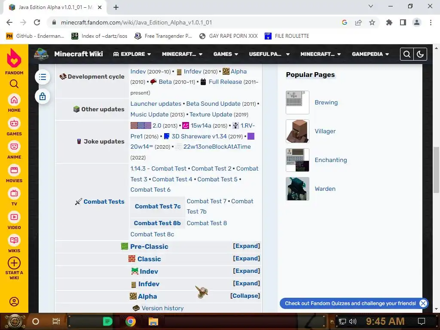Click the Minecraft Wiki logo image

41,54
